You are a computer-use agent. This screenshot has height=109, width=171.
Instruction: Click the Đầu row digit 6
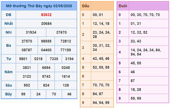83,76
